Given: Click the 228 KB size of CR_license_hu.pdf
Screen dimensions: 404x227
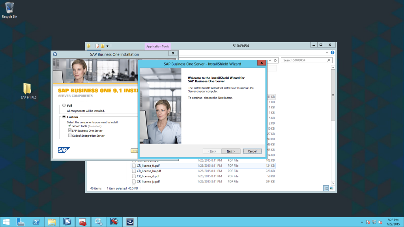Looking at the screenshot, I should (270, 171).
